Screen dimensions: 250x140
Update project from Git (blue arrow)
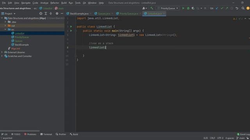(x=217, y=8)
